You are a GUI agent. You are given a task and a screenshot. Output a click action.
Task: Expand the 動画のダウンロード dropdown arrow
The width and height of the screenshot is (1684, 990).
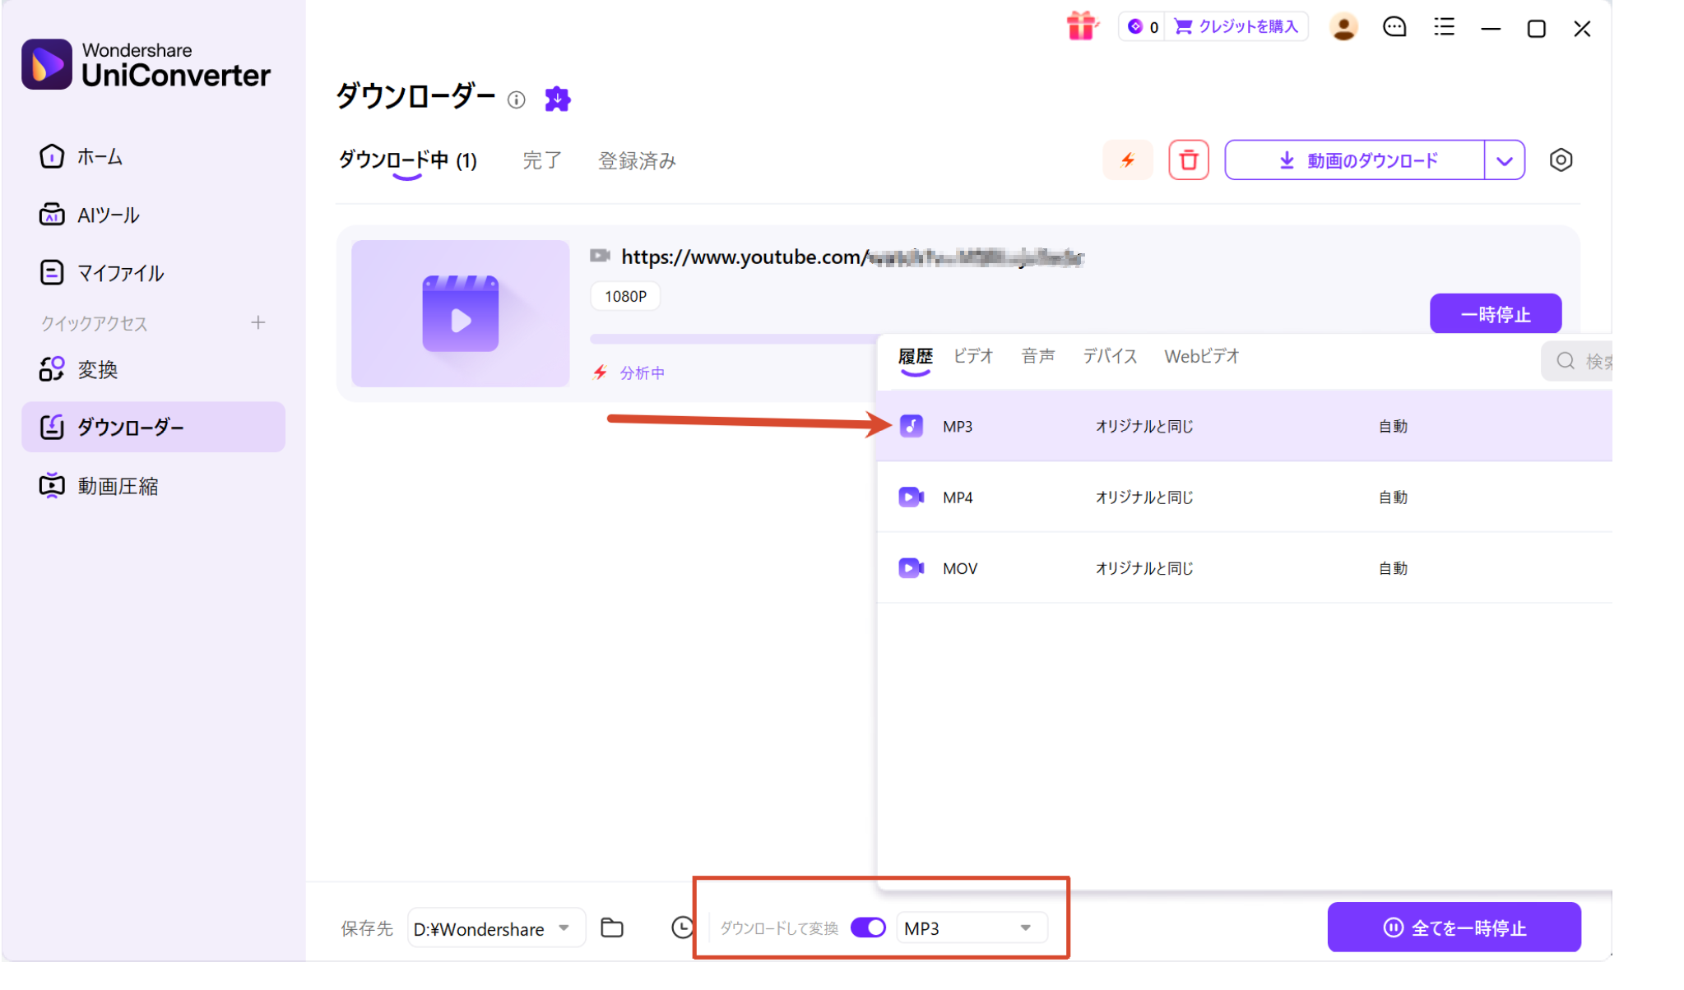click(x=1504, y=160)
